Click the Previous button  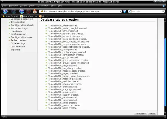click(141, 114)
